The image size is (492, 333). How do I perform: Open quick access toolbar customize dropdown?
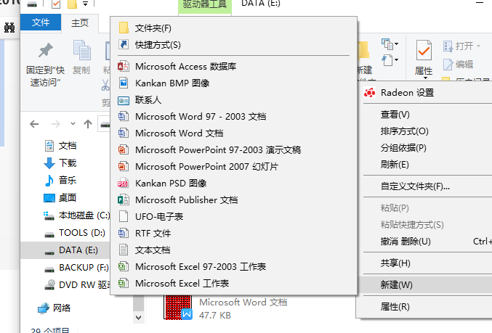[85, 4]
